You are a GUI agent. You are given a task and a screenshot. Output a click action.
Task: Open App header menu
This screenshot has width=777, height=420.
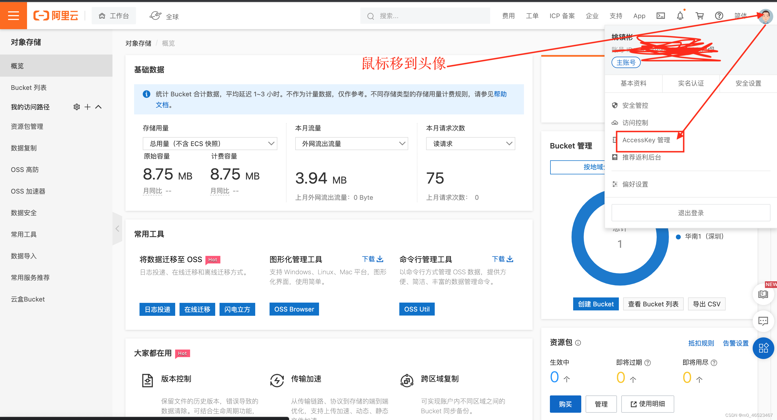click(639, 16)
